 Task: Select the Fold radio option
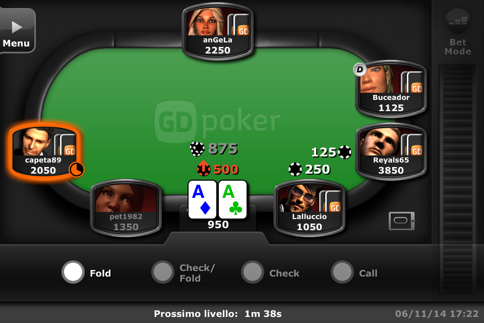73,273
